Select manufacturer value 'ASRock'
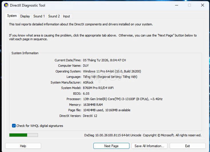The width and height of the screenshot is (210, 152). [x=88, y=82]
